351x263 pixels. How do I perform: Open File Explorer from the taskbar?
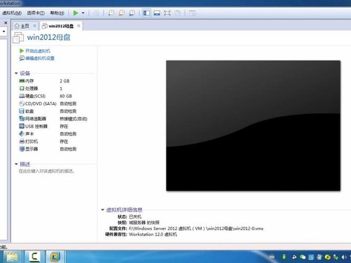click(x=12, y=257)
